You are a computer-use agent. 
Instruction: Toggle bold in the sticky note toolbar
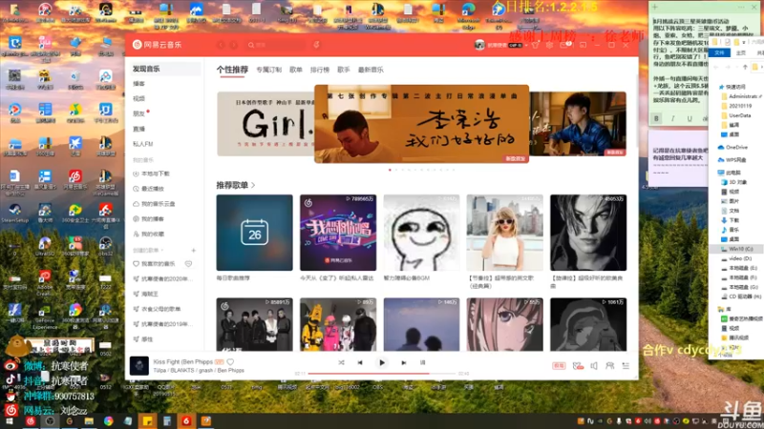pos(656,118)
